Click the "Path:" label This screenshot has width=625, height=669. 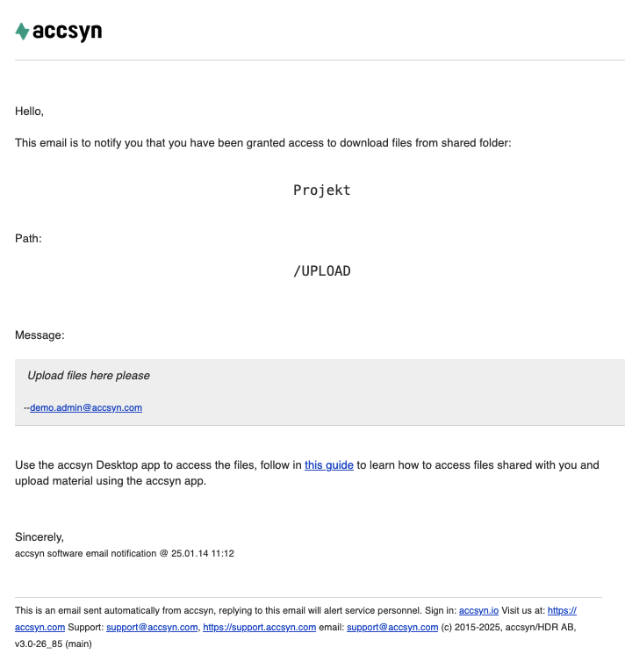pos(28,239)
